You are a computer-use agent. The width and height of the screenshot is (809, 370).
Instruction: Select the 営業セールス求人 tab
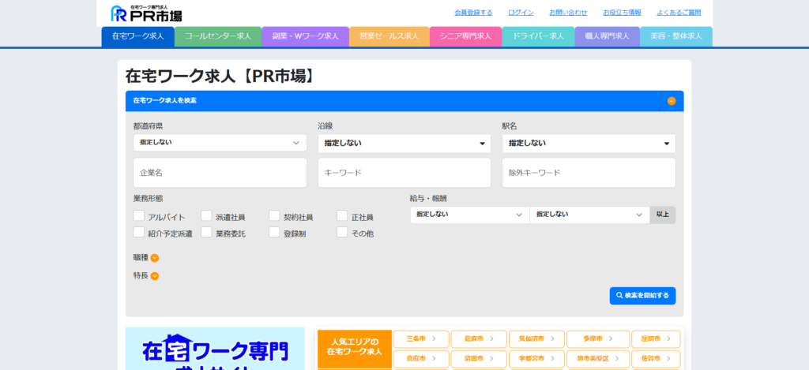pyautogui.click(x=389, y=36)
